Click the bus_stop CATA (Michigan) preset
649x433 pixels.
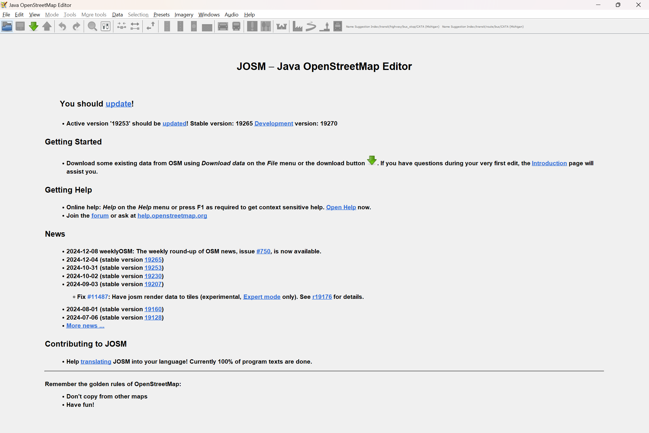tap(392, 26)
